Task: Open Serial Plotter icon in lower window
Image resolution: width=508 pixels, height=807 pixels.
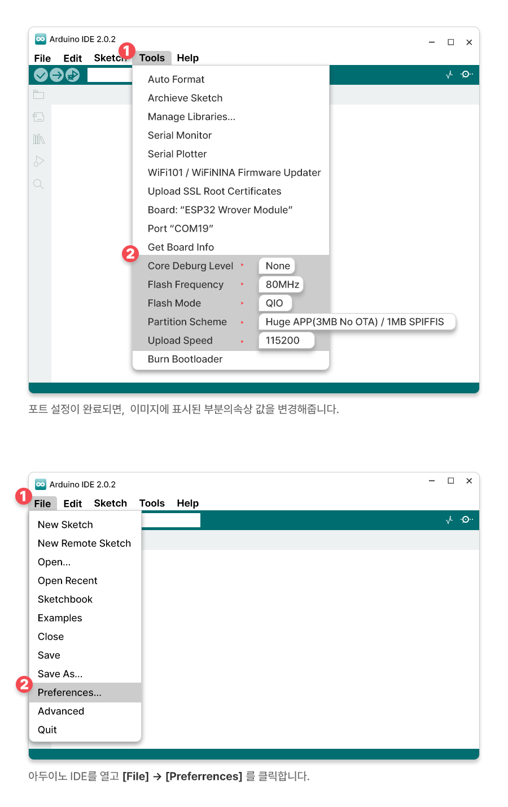Action: [x=449, y=520]
